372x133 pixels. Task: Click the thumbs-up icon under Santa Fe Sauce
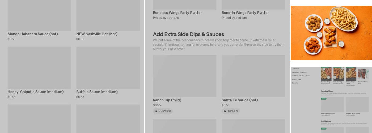[x=225, y=111]
